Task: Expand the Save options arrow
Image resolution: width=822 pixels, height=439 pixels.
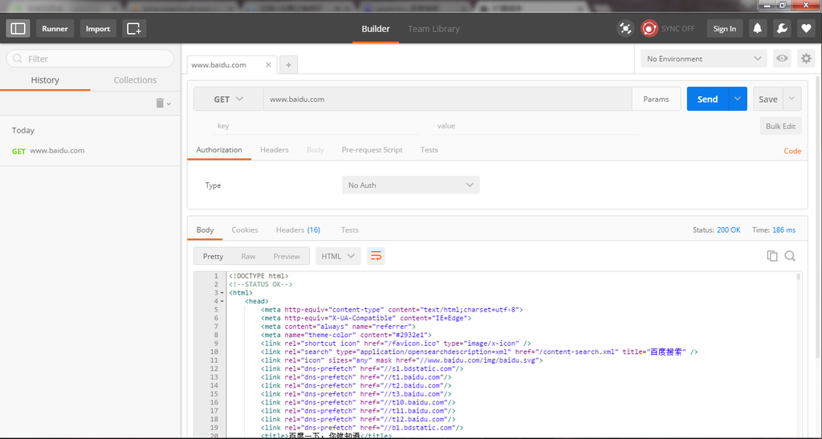Action: 792,99
